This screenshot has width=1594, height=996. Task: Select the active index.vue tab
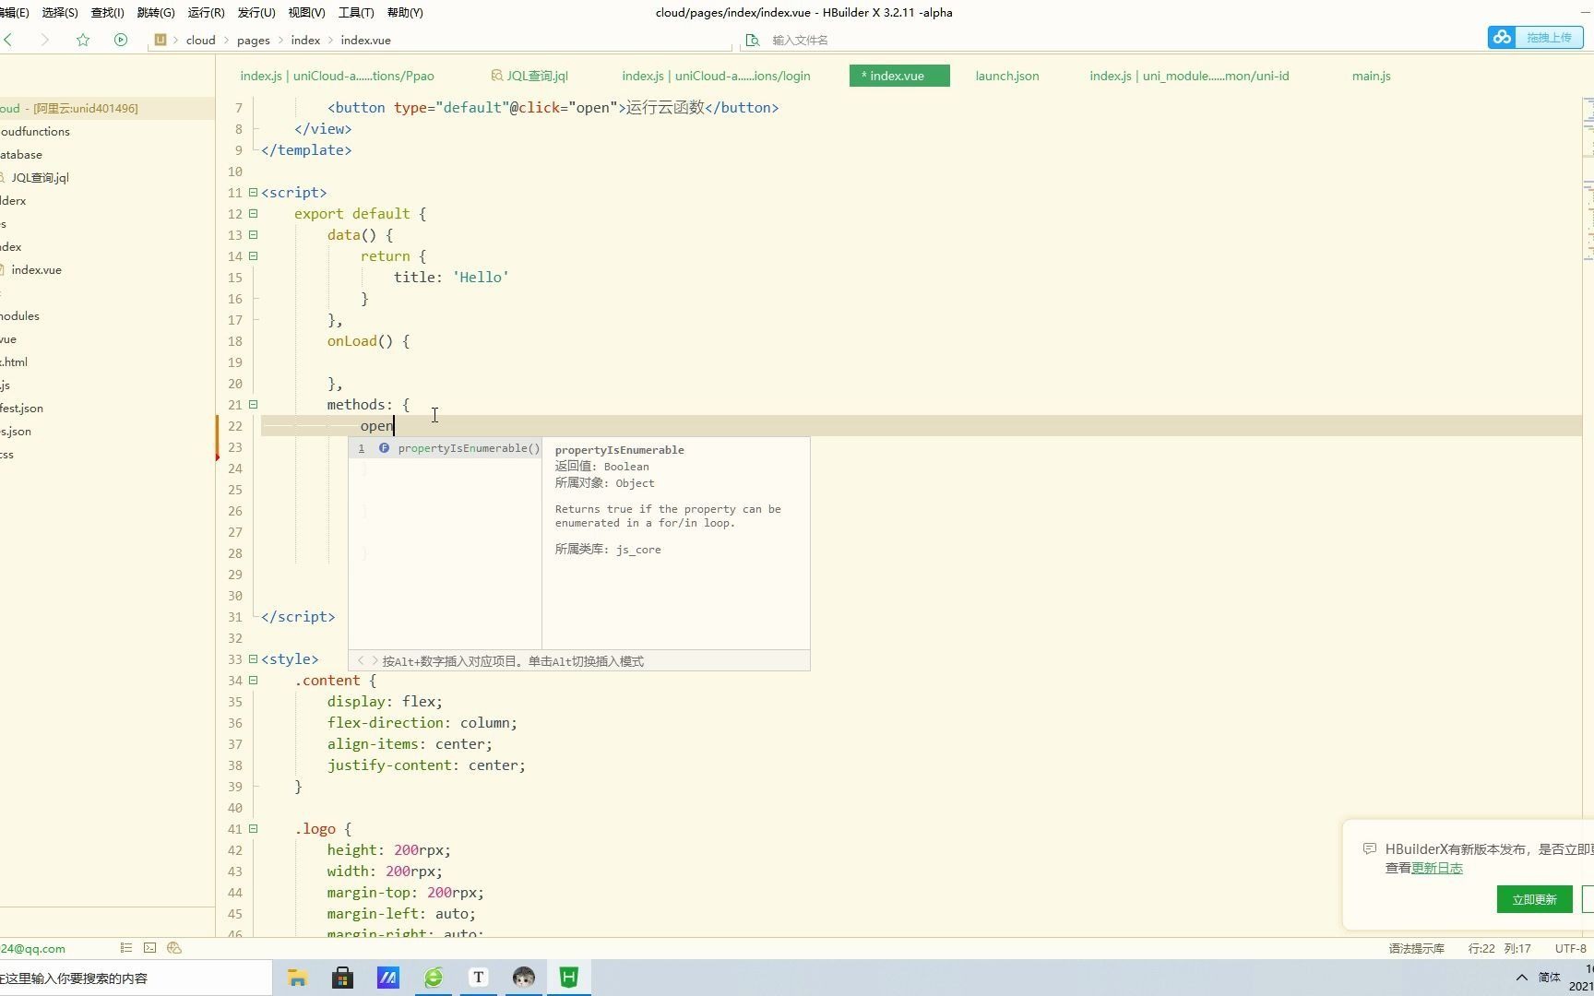coord(899,76)
